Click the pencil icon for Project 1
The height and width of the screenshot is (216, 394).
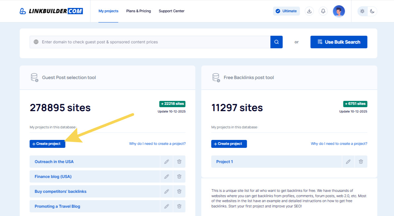pos(348,162)
